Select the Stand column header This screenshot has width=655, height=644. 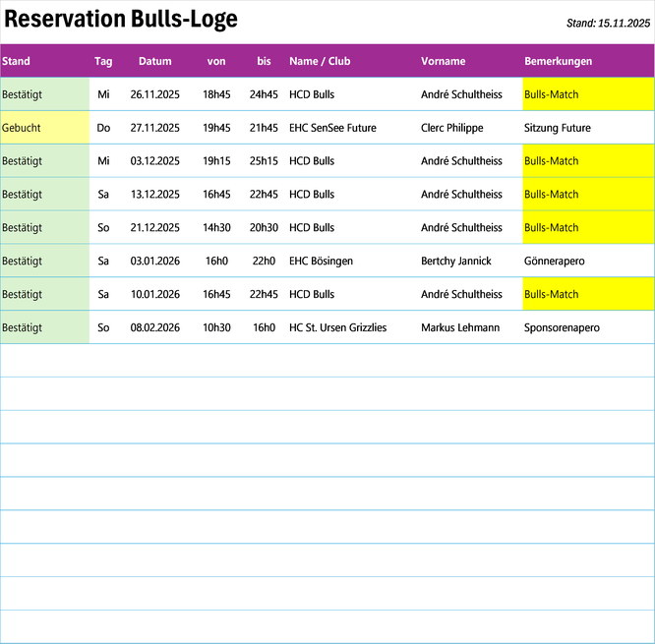(x=17, y=61)
